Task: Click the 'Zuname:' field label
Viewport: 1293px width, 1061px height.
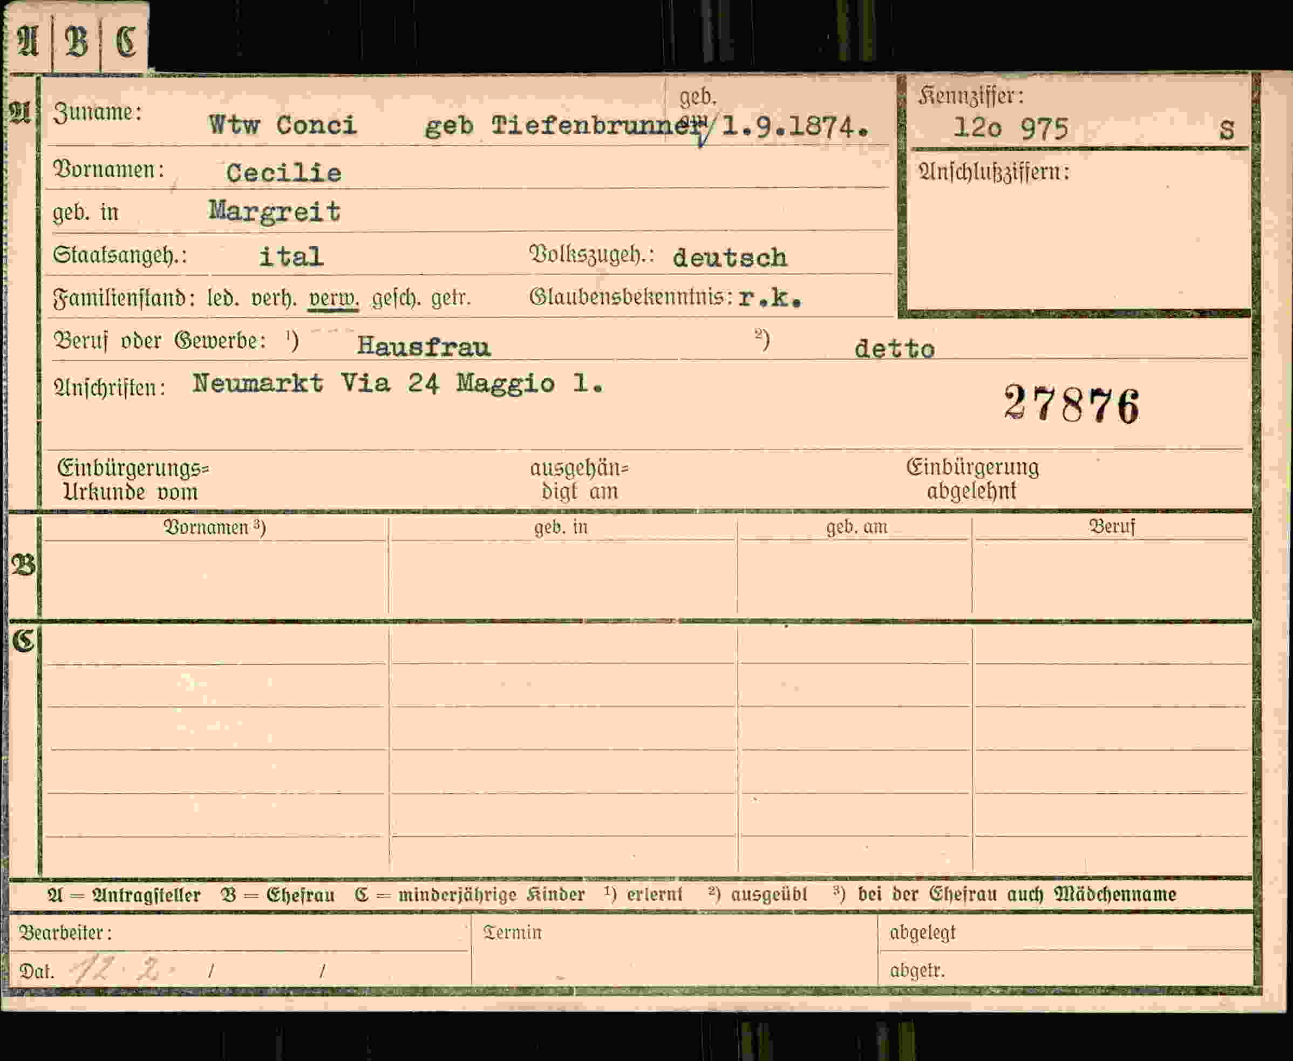Action: 98,112
